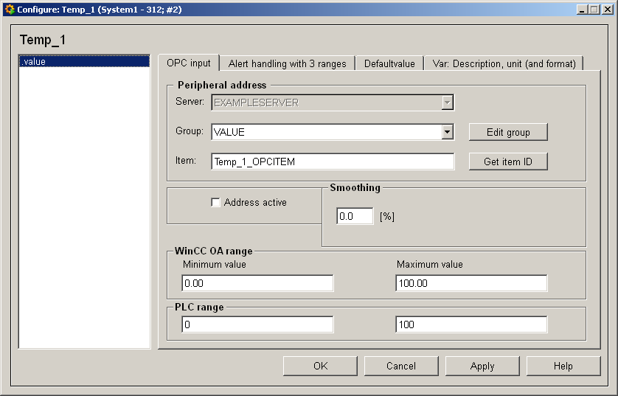
Task: Enable the Address active checkbox
Action: 216,202
